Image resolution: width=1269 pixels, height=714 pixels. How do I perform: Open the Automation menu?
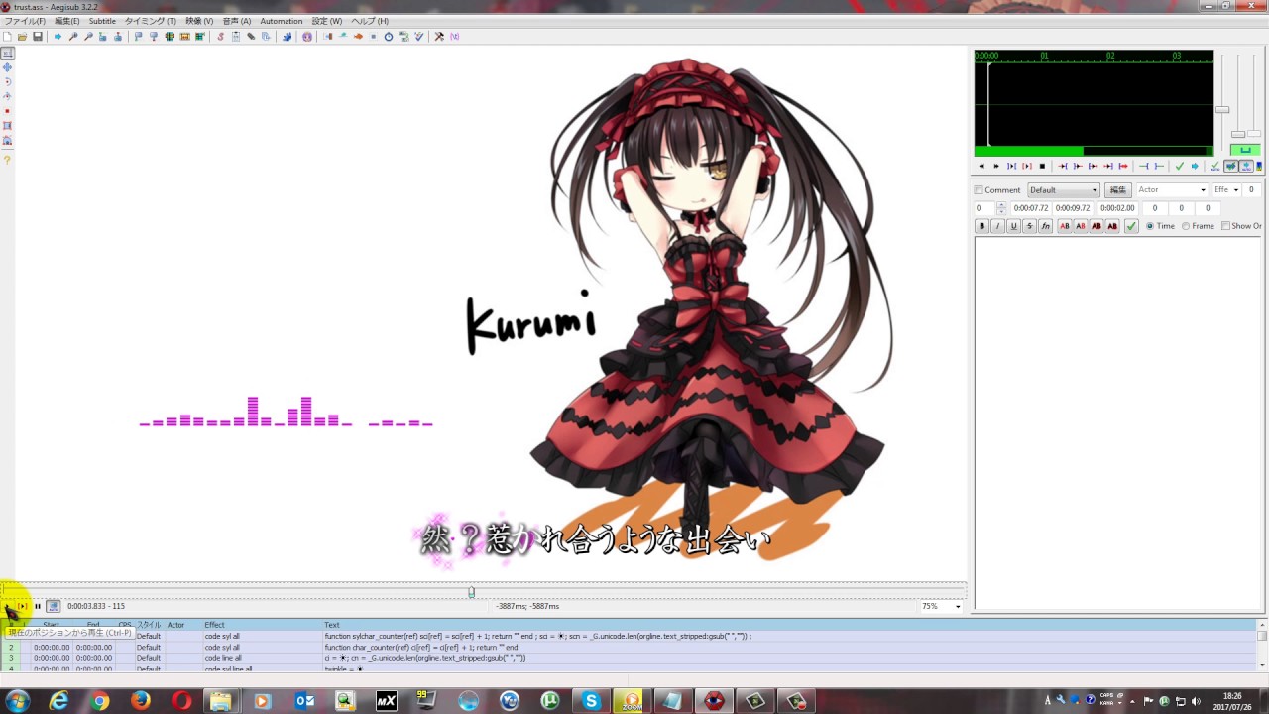pos(282,21)
